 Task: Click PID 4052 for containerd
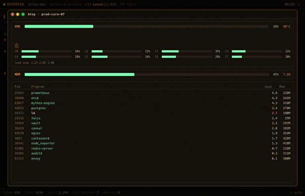tap(18, 139)
